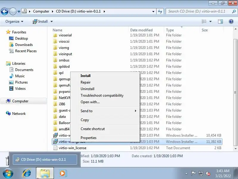Select the vioserial folder icon
Image resolution: width=238 pixels, height=179 pixels.
point(55,35)
